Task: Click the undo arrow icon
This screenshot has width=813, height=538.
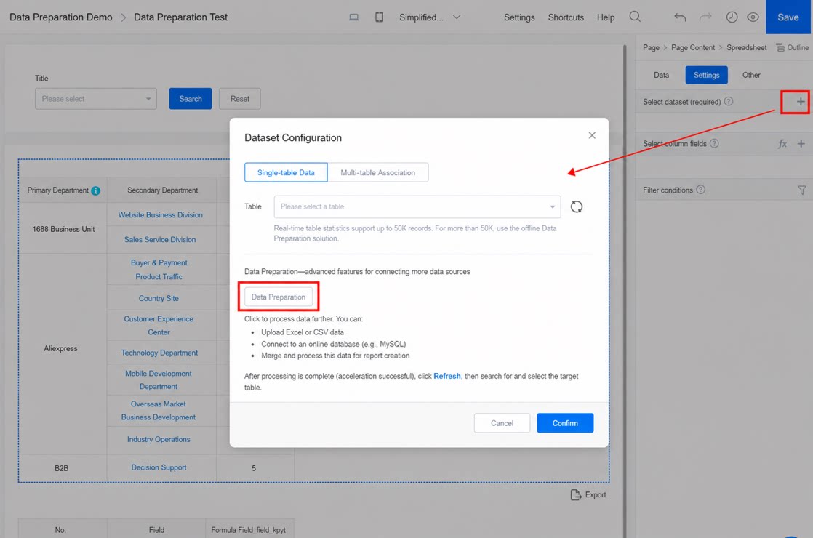Action: 680,17
